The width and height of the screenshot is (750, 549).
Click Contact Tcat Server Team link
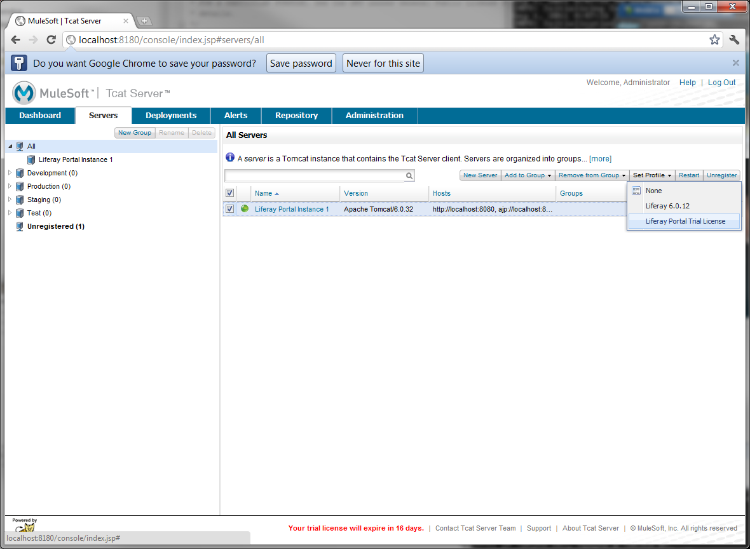pyautogui.click(x=475, y=528)
